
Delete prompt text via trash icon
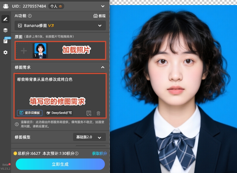(x=98, y=113)
